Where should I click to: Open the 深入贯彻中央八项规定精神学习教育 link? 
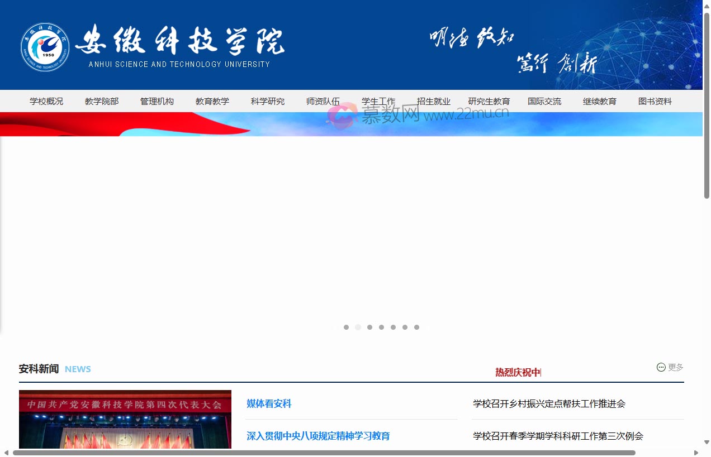pos(319,436)
